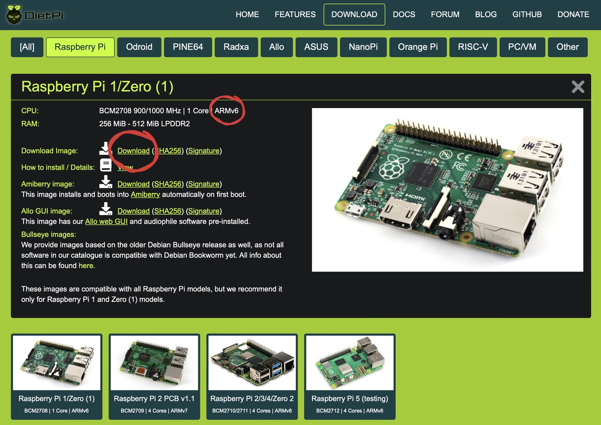
Task: Visit the BLOG menu link
Action: (486, 15)
